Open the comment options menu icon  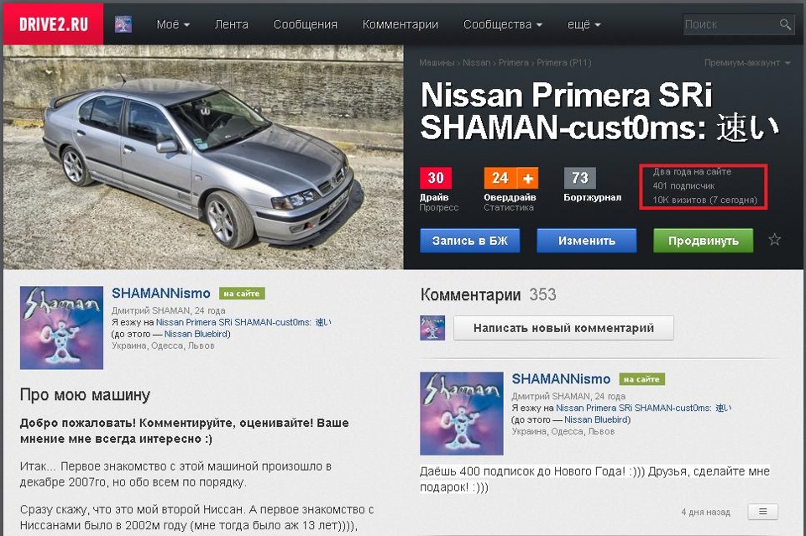coord(763,512)
